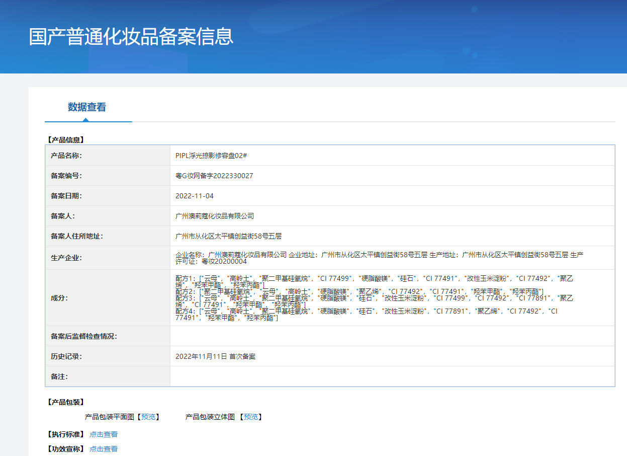Image resolution: width=627 pixels, height=456 pixels.
Task: Click the product name PIPL浮光掠影修容盘02#
Action: pos(211,156)
